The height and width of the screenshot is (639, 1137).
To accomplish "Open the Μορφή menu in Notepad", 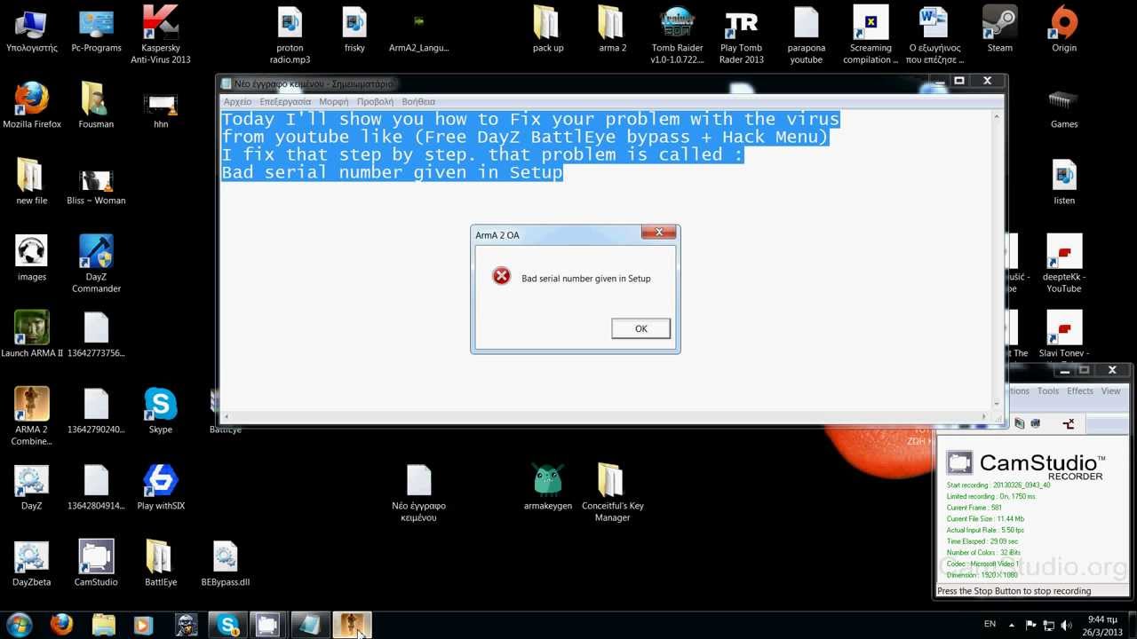I will (334, 102).
